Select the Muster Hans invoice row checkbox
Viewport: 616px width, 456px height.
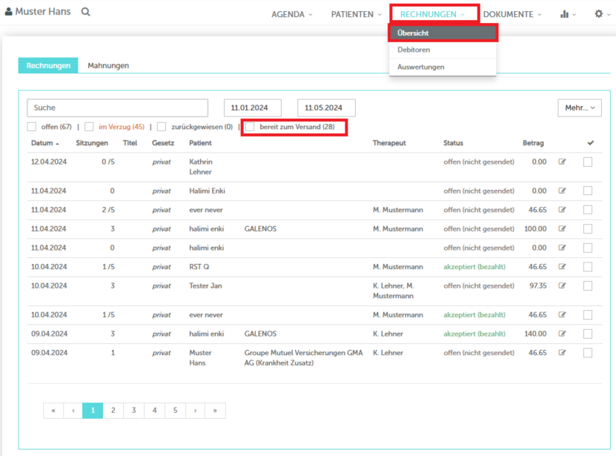coord(588,353)
